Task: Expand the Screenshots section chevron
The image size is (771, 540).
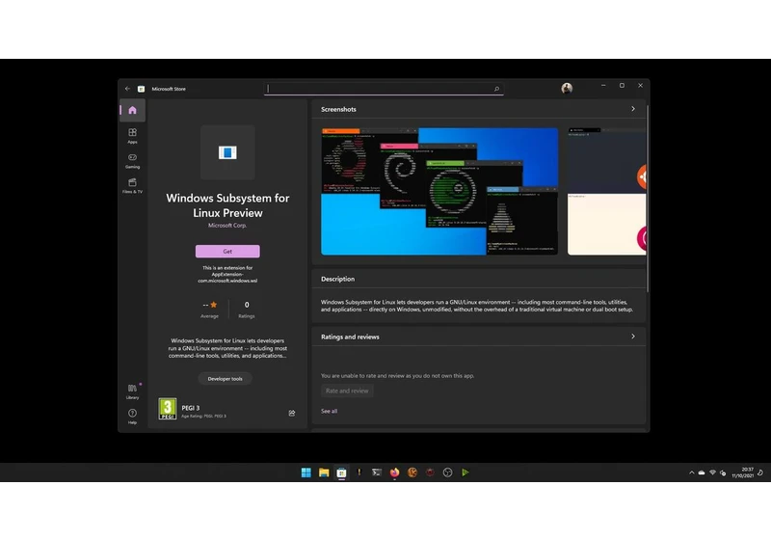Action: (633, 109)
